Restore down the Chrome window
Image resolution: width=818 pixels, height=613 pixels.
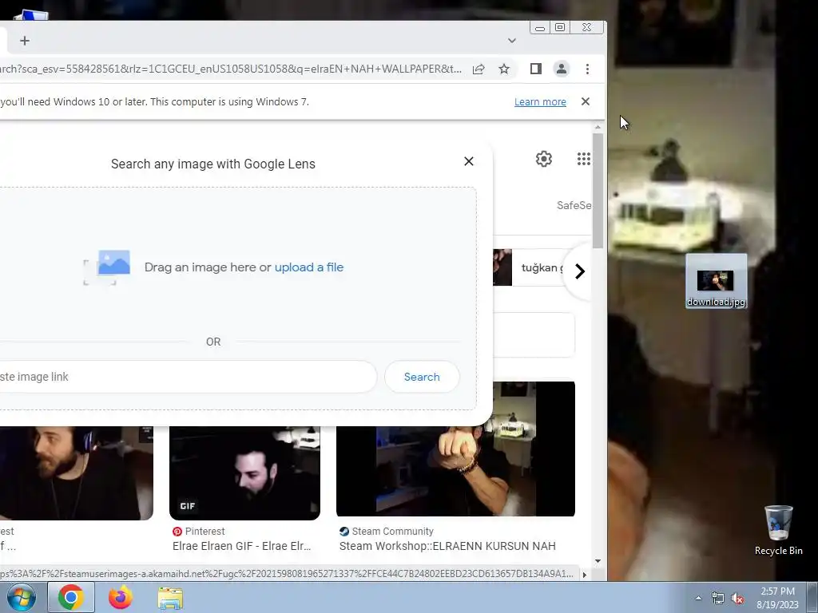pyautogui.click(x=560, y=27)
